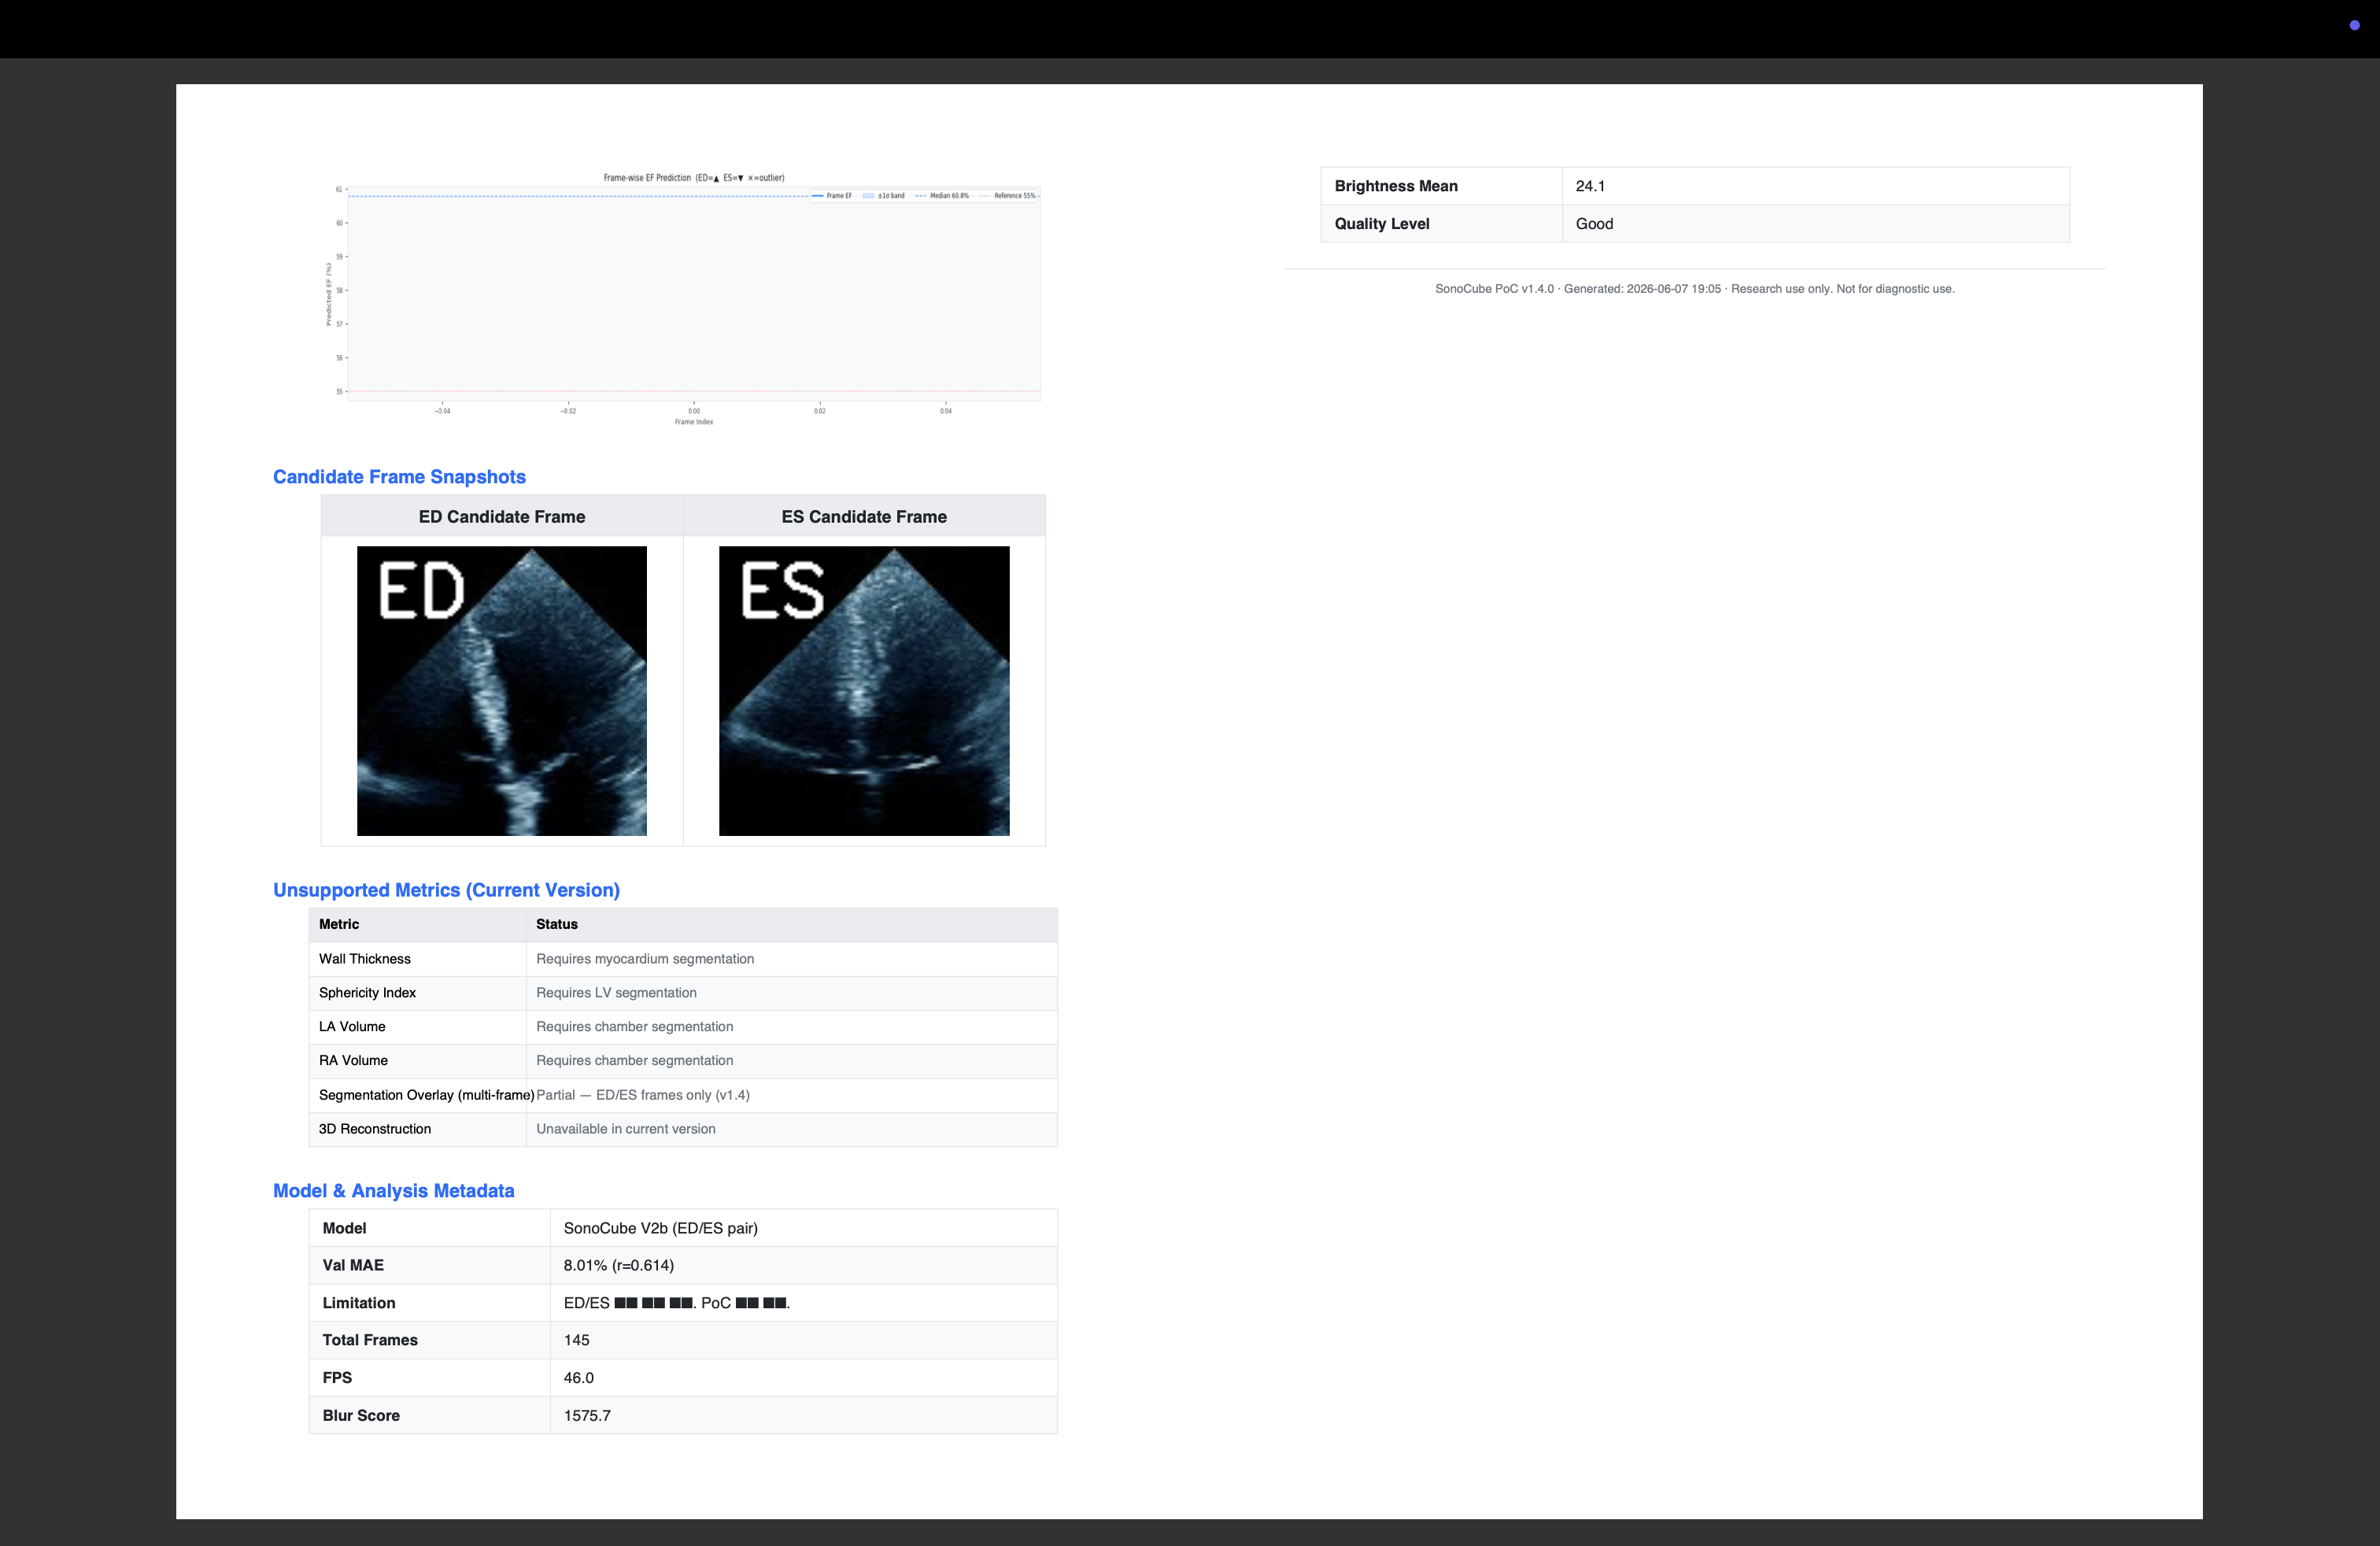Click the Model & Analysis Metadata heading
The height and width of the screenshot is (1546, 2380).
click(x=393, y=1191)
